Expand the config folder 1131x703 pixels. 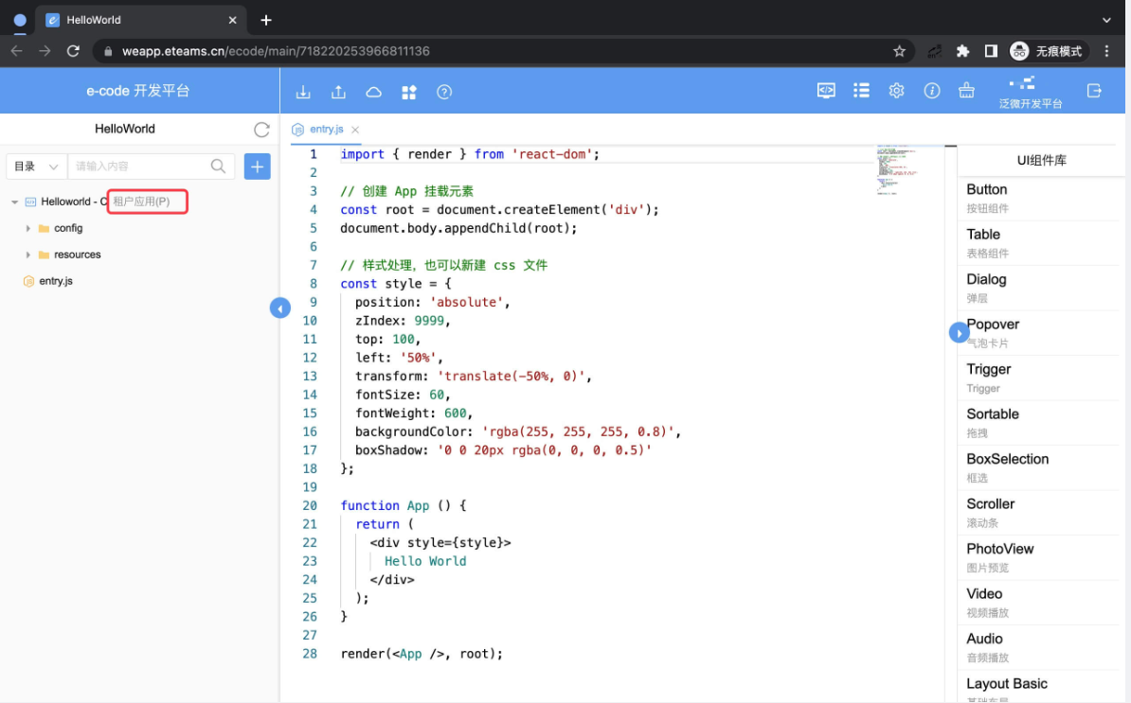point(28,228)
